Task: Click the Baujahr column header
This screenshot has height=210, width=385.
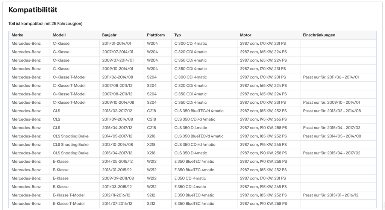Action: point(109,35)
